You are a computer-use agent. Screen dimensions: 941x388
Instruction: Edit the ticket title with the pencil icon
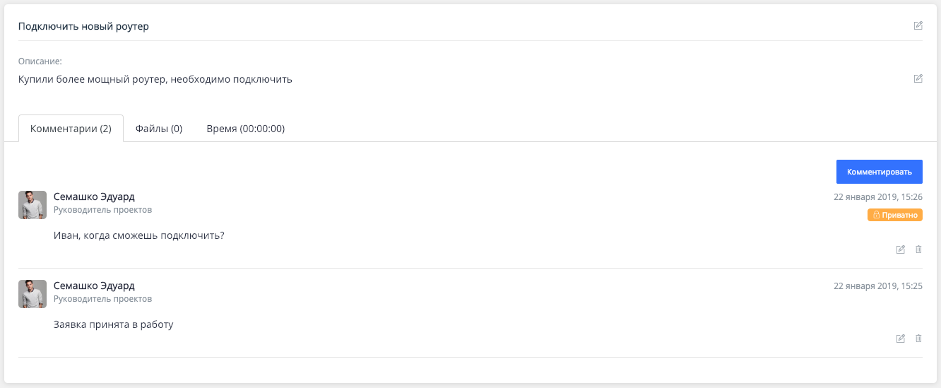click(x=918, y=26)
